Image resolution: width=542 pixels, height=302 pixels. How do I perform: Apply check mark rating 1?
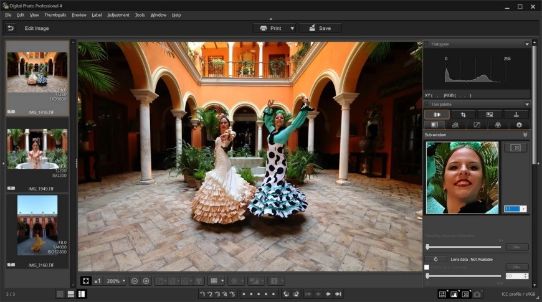(x=202, y=294)
